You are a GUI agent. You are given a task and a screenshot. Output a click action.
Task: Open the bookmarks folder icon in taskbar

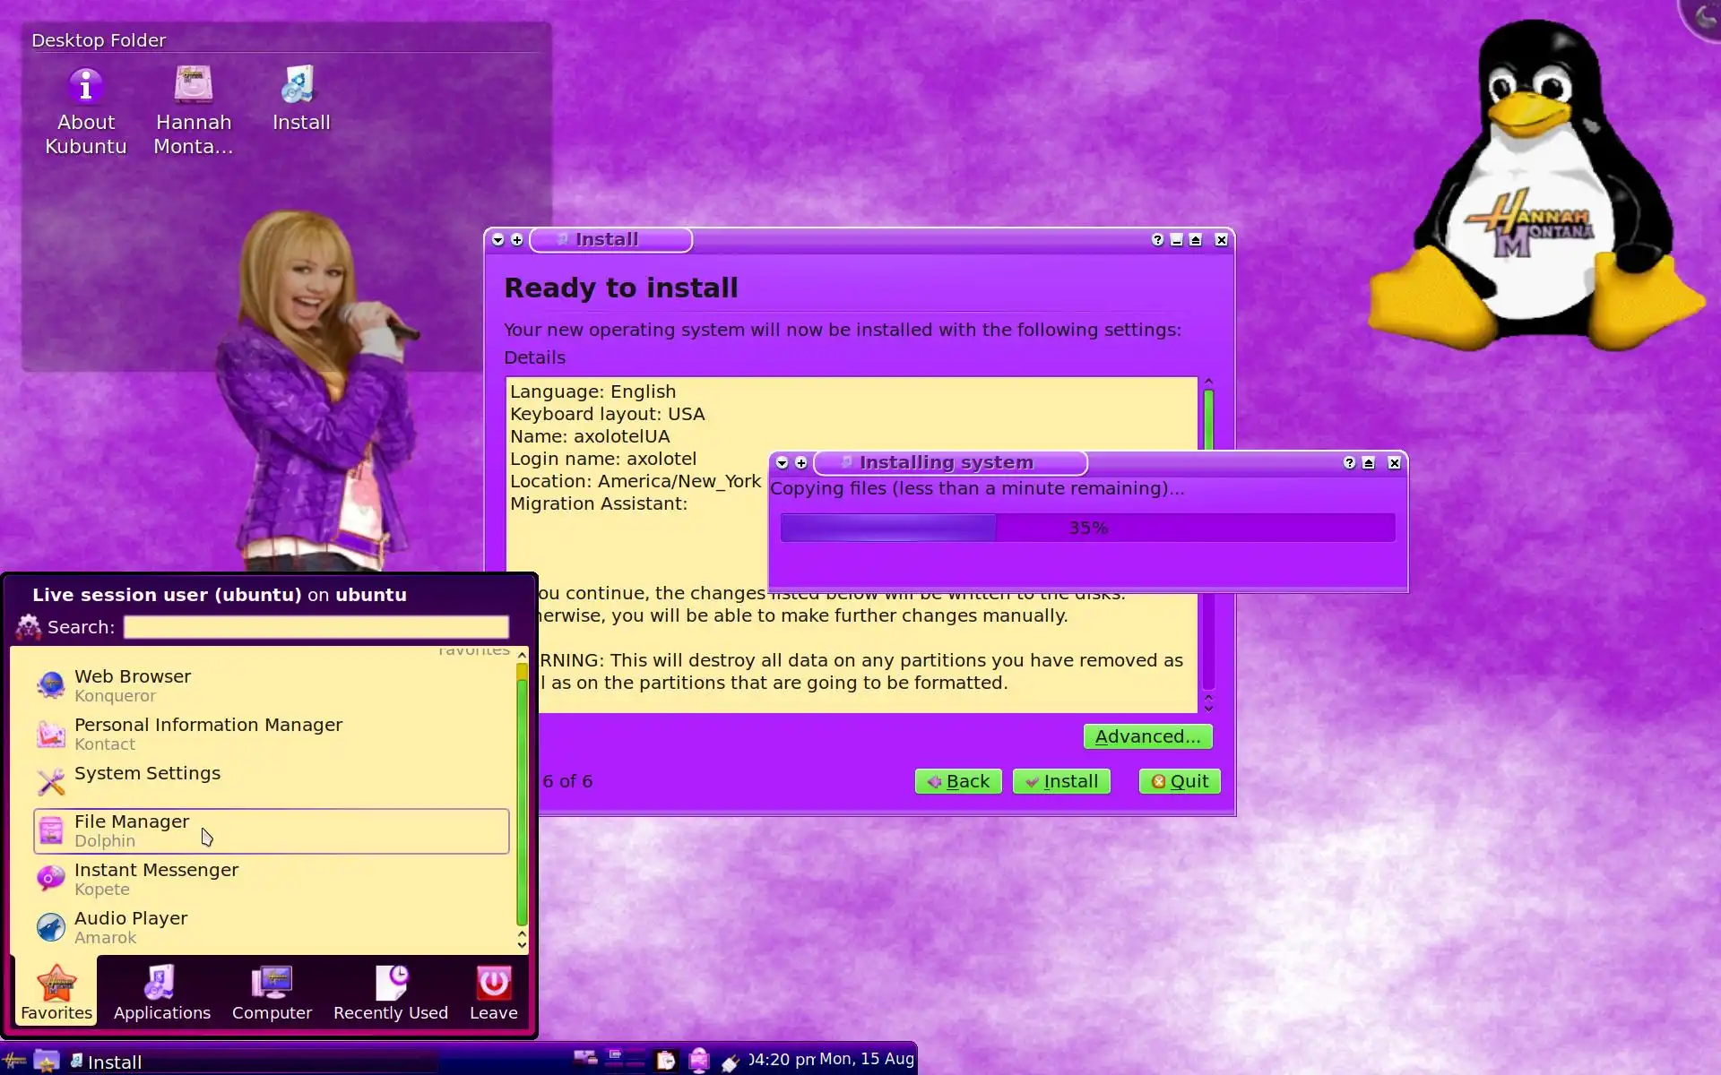tap(46, 1062)
